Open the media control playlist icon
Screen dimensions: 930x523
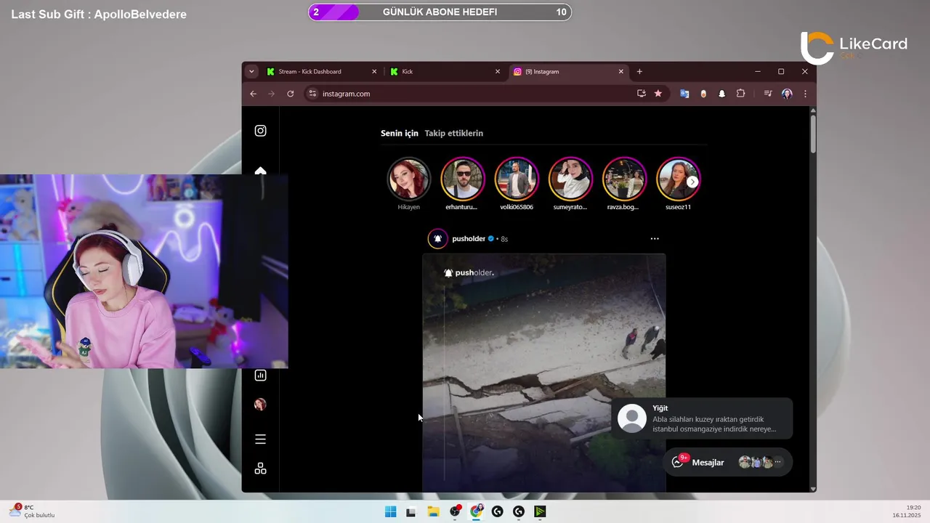pos(767,94)
